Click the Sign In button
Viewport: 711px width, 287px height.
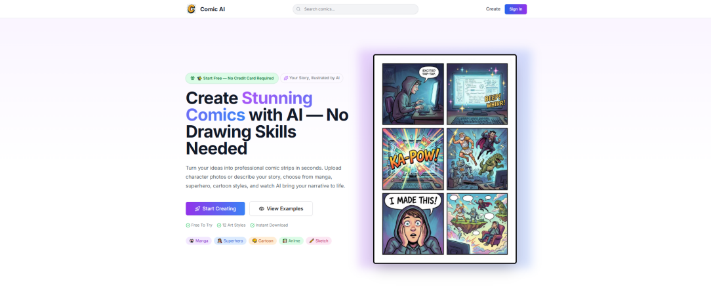[x=516, y=9]
